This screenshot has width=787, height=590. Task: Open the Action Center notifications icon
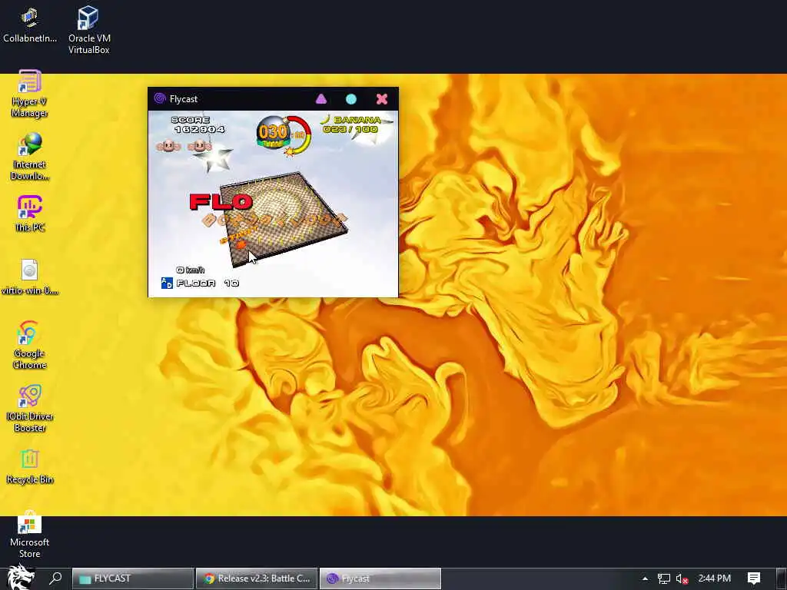[754, 578]
